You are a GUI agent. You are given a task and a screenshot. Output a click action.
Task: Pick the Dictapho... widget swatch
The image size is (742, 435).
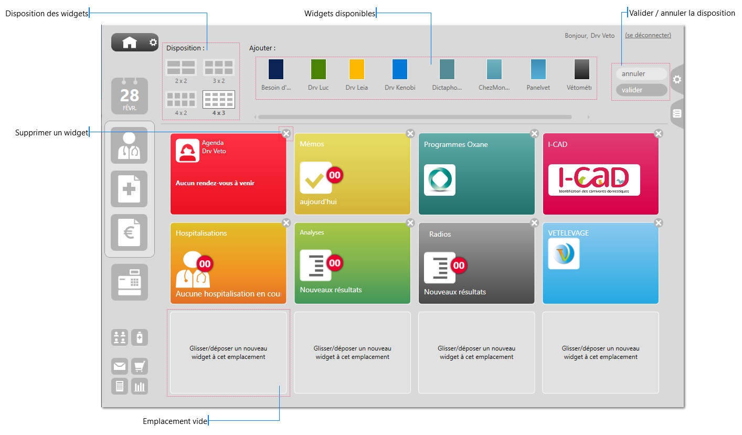(447, 69)
